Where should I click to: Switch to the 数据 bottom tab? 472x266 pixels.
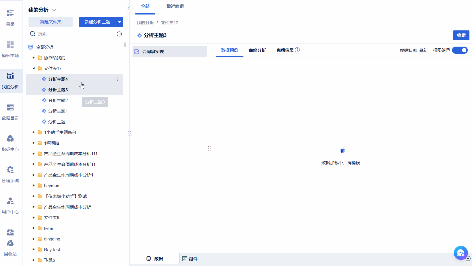pyautogui.click(x=155, y=259)
